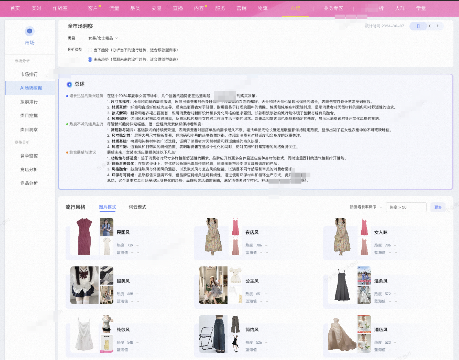Click the 女人味 style title
The width and height of the screenshot is (459, 360).
click(381, 232)
